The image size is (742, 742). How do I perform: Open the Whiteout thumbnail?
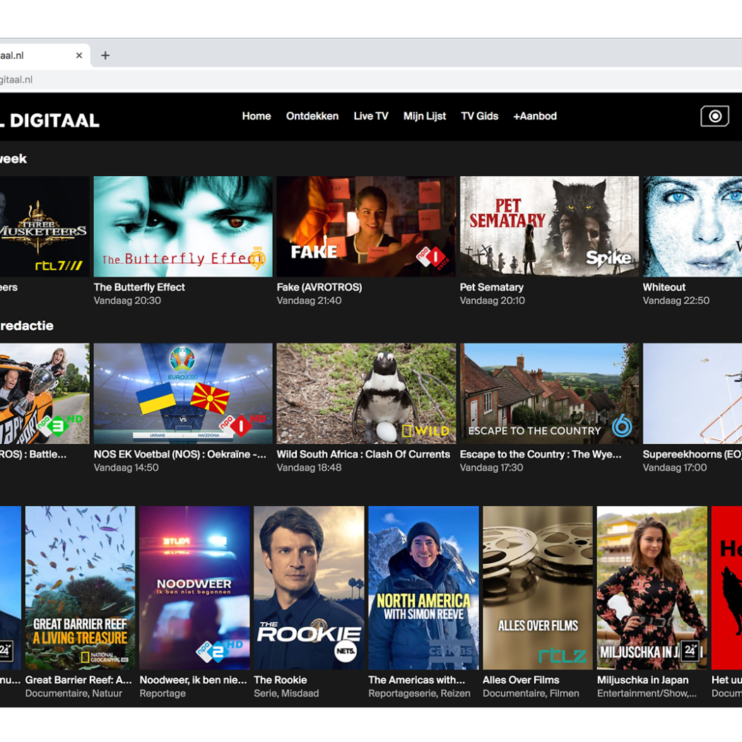click(x=693, y=226)
